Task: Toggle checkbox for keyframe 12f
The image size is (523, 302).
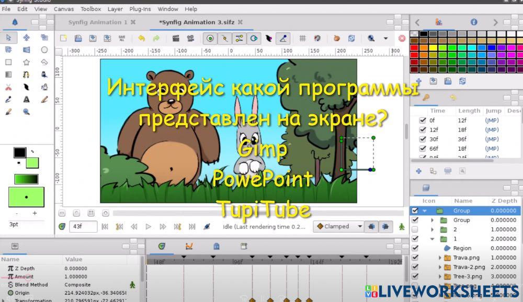Action: click(423, 130)
